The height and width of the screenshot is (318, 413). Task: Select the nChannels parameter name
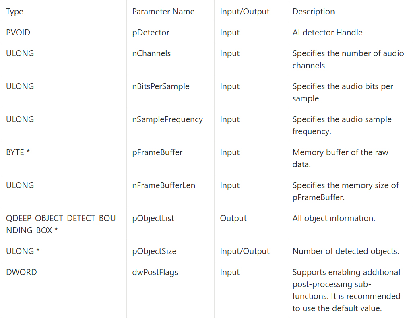click(x=151, y=53)
